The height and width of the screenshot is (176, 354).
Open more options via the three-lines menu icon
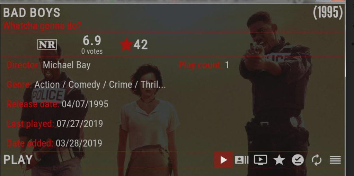(x=335, y=160)
